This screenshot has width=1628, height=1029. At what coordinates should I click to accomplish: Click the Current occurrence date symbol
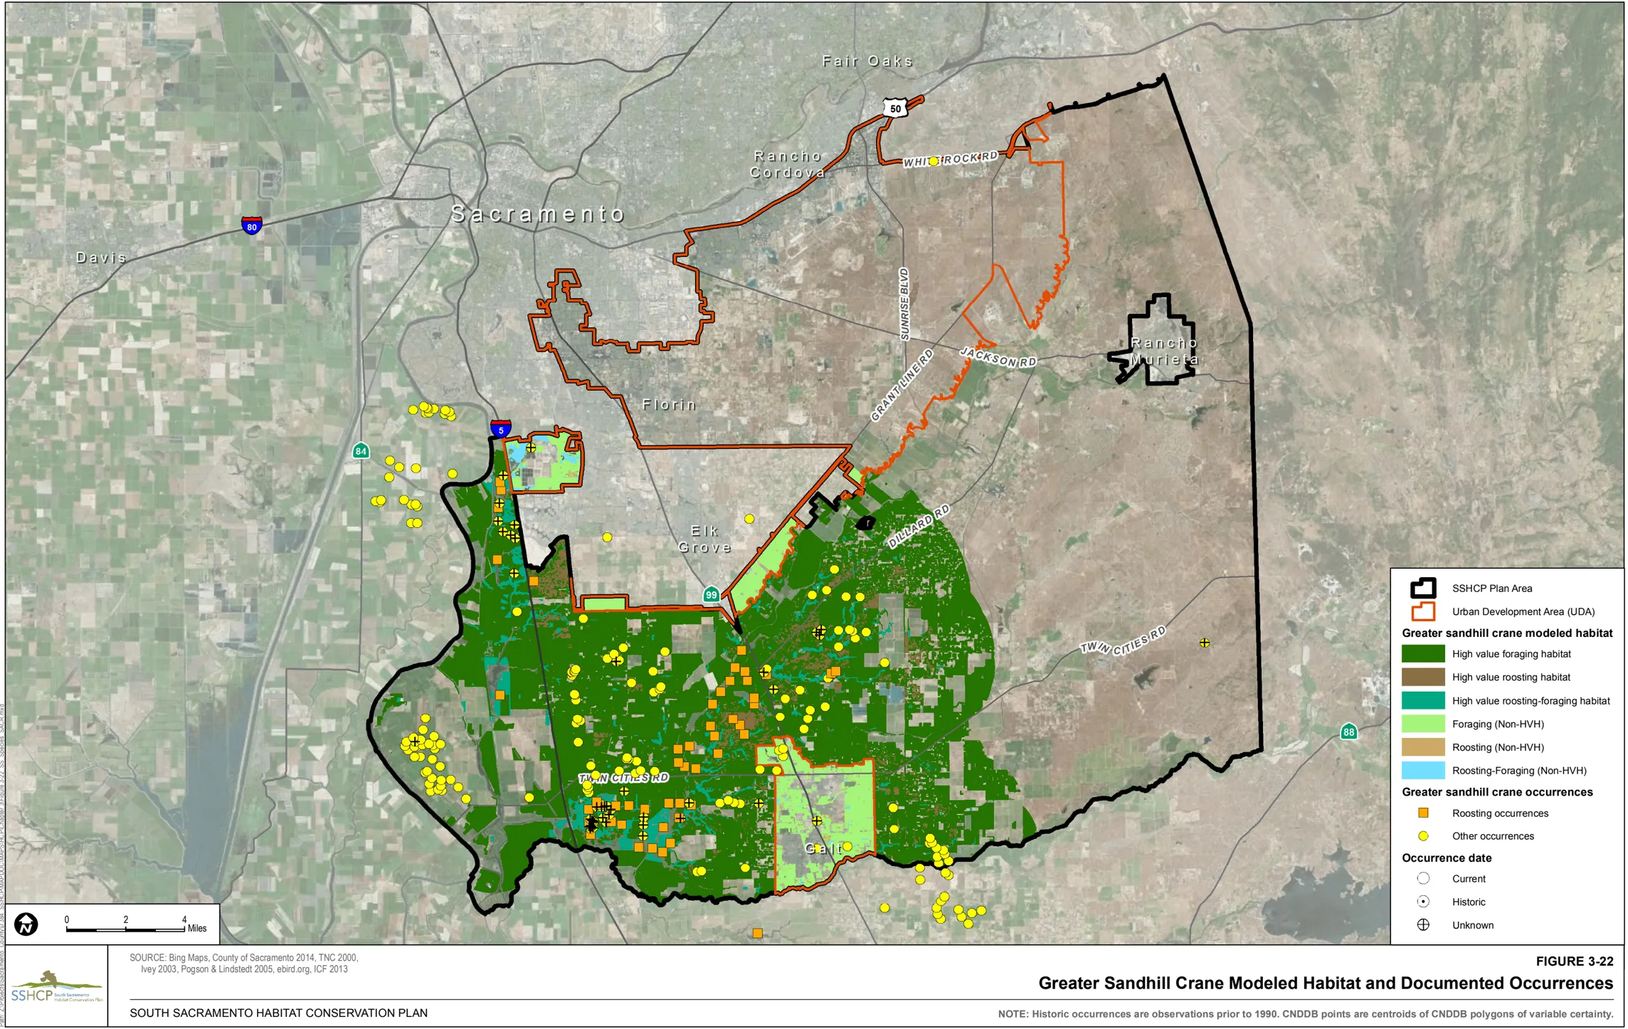(1423, 878)
